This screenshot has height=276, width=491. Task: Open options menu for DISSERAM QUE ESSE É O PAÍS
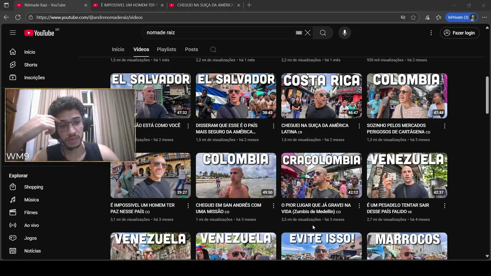tap(274, 126)
